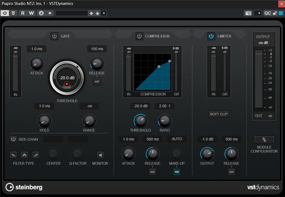Click the bypass effect icon in toolbar
Image resolution: width=285 pixels, height=197 pixels.
coord(13,13)
